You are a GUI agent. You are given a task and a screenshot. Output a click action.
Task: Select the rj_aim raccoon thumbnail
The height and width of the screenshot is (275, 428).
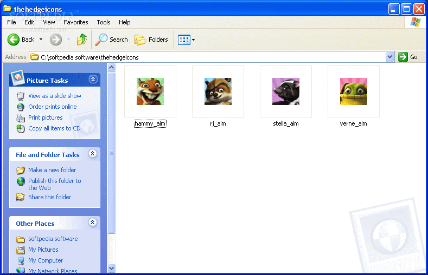click(x=218, y=91)
